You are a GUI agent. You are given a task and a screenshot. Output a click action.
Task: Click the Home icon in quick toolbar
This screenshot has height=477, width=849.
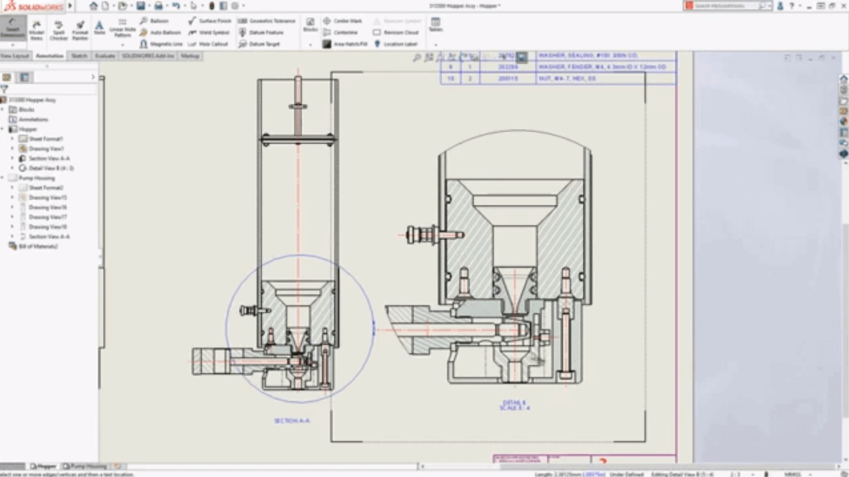[x=94, y=6]
